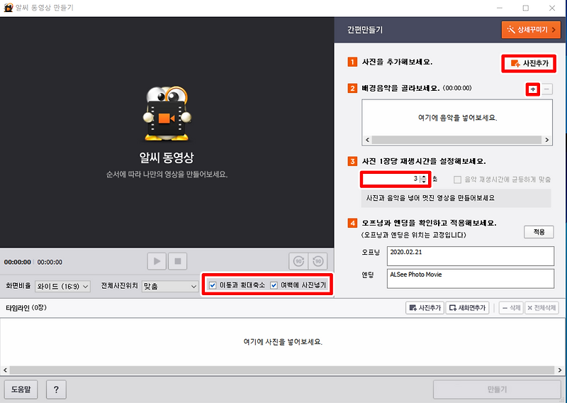Click the 만들기 create button
This screenshot has height=403, width=567.
click(497, 390)
